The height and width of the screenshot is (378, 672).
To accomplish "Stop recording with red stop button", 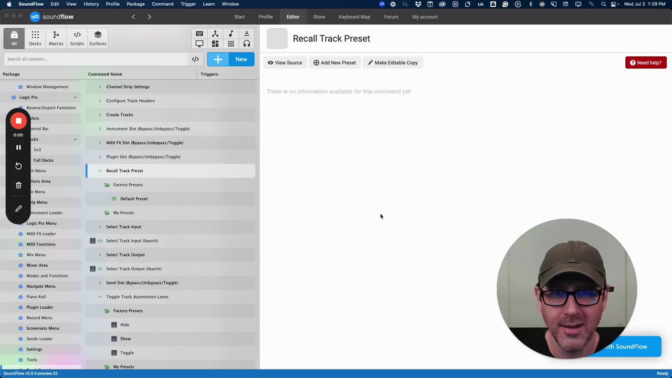I will tap(18, 121).
